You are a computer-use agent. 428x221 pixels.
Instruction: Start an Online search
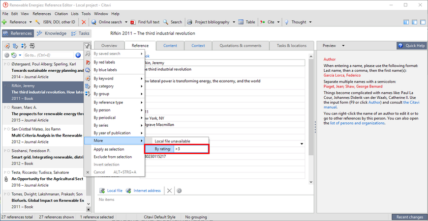pyautogui.click(x=107, y=22)
